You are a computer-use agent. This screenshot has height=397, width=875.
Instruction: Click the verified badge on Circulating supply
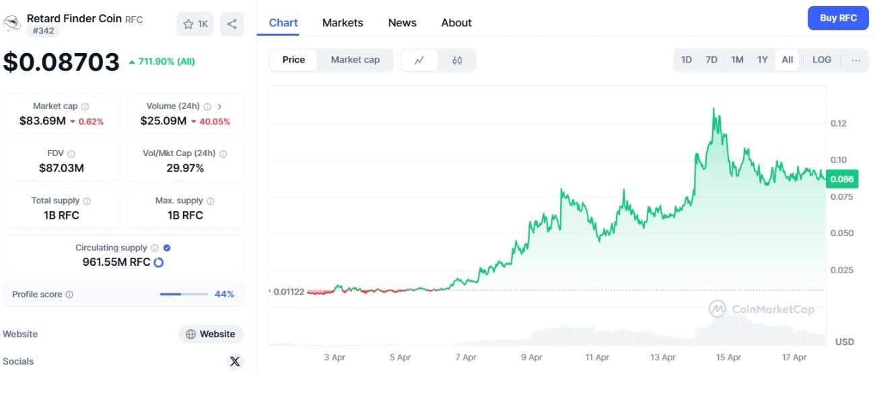(167, 248)
